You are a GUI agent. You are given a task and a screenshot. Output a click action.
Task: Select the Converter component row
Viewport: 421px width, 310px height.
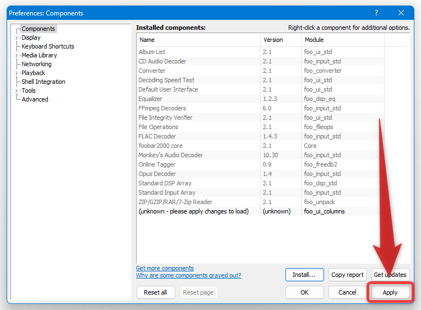pos(261,71)
